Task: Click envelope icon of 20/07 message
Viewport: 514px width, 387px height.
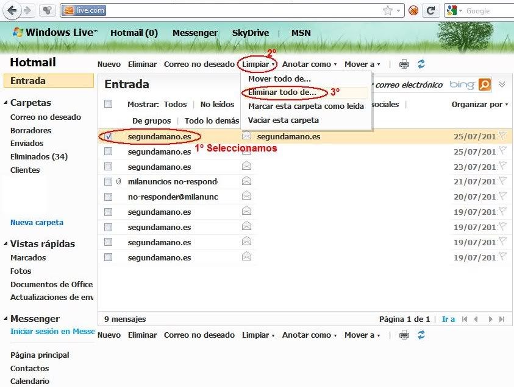Action: (246, 195)
